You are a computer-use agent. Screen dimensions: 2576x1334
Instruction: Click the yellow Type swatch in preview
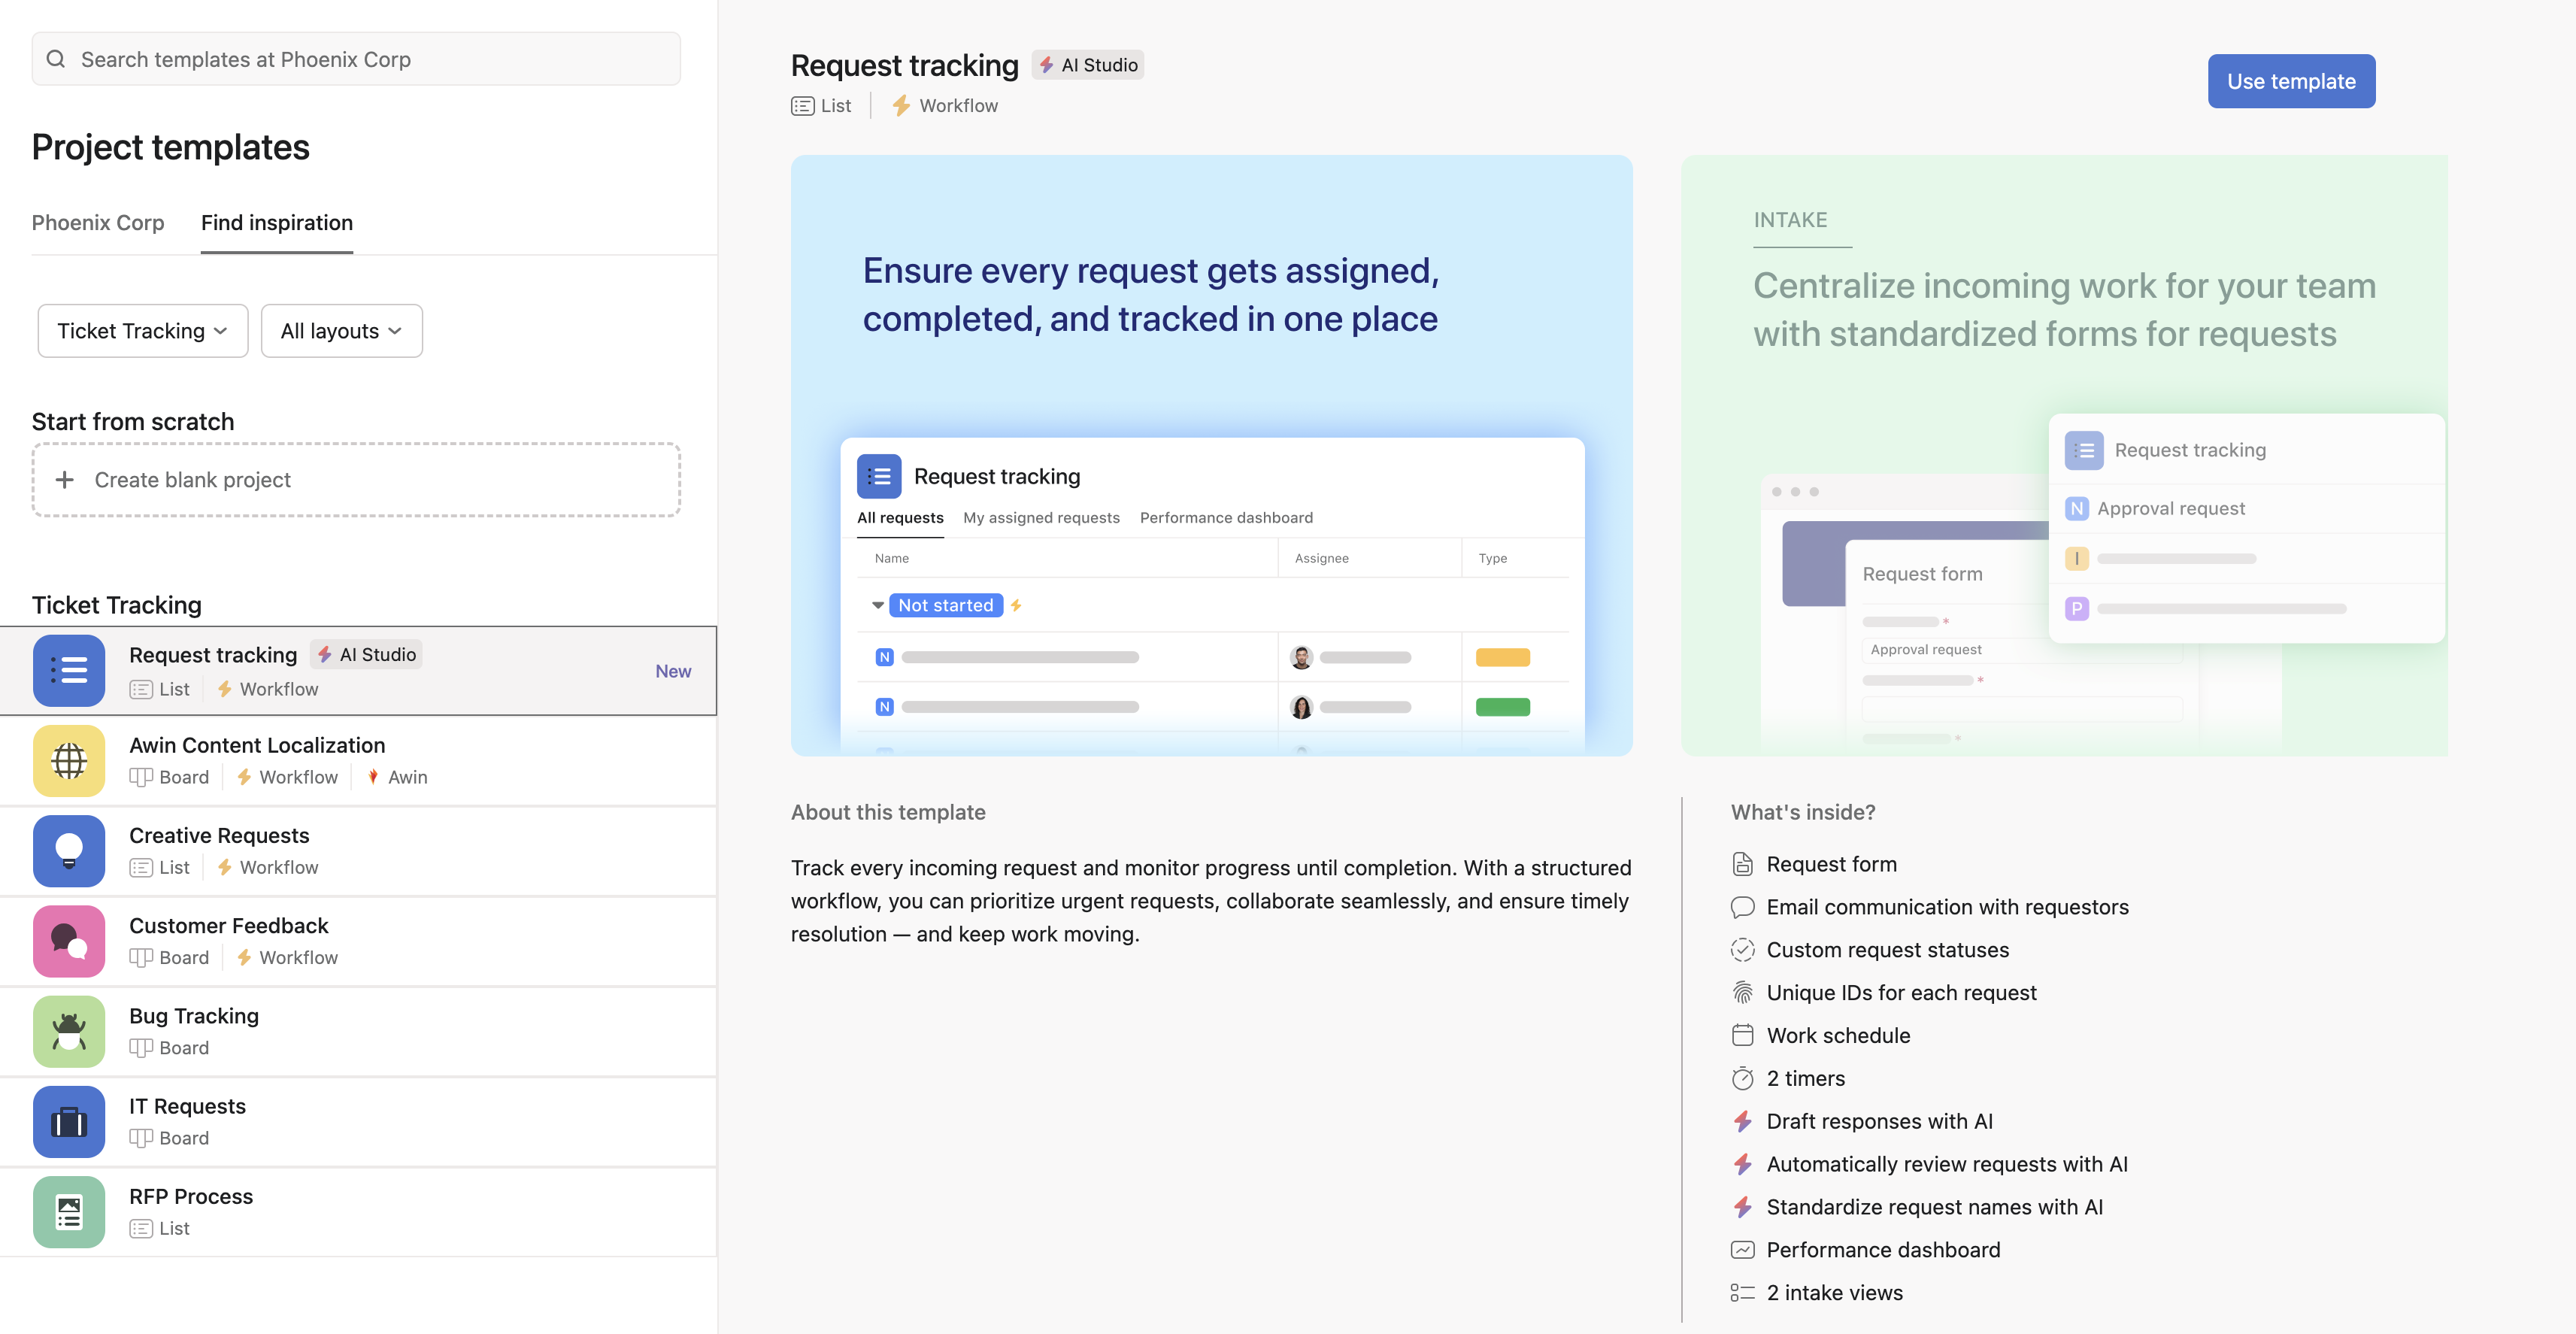click(x=1502, y=657)
